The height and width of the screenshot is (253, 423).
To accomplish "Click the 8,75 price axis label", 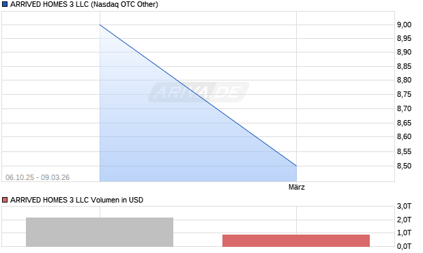I will click(404, 94).
